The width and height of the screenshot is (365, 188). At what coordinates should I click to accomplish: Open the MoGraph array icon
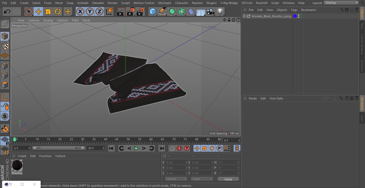pos(182,11)
